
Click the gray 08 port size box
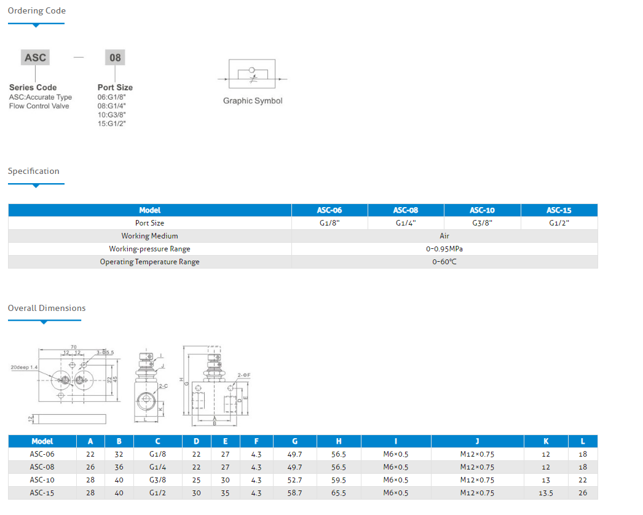115,58
